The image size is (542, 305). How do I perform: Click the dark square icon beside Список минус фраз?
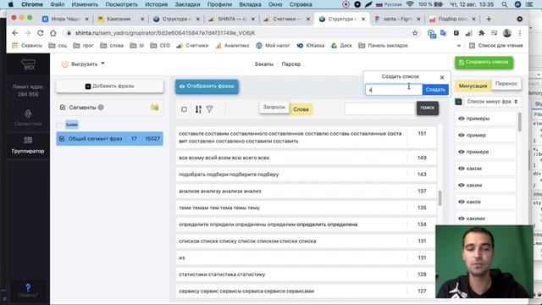(x=458, y=102)
